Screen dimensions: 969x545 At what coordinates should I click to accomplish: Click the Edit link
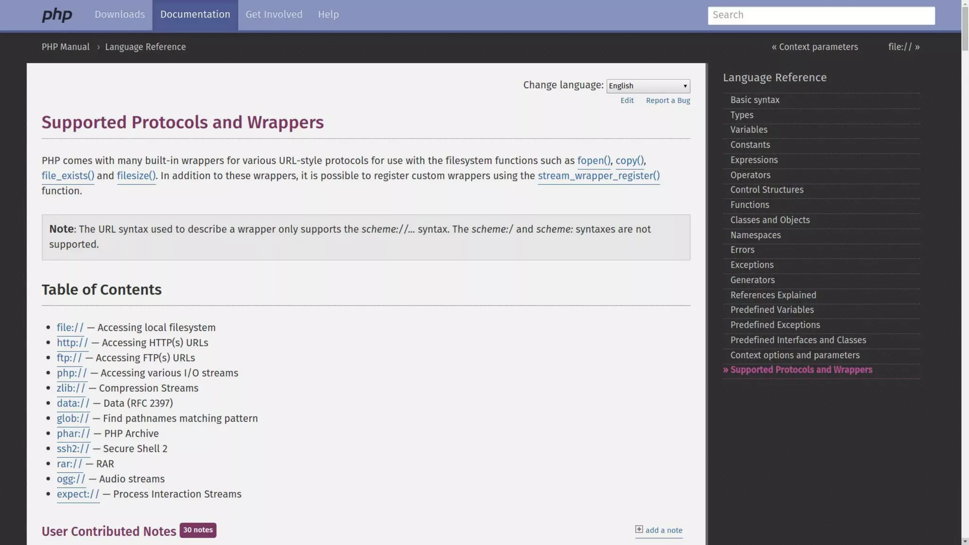pyautogui.click(x=626, y=101)
